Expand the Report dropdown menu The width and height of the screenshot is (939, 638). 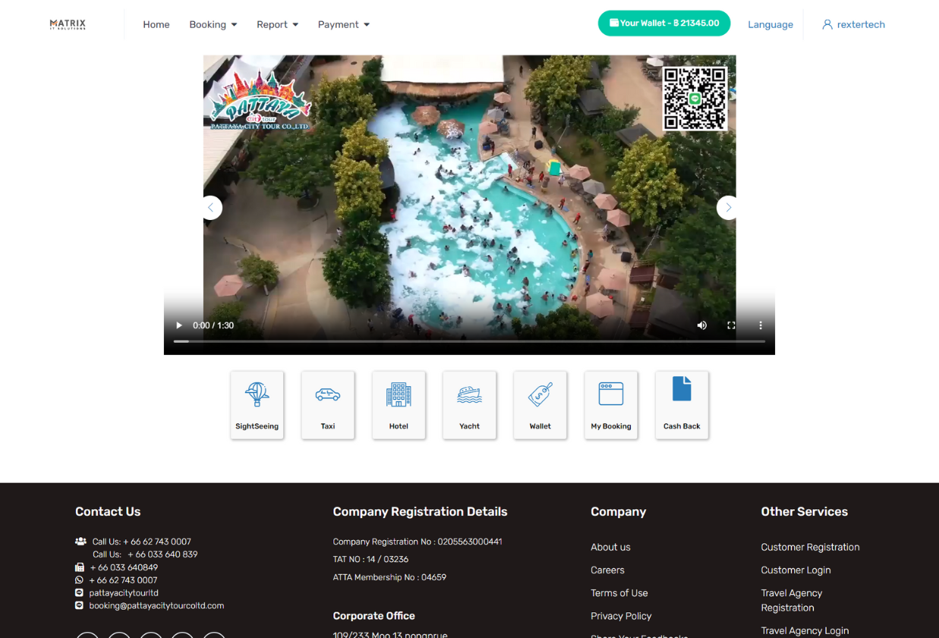[277, 24]
